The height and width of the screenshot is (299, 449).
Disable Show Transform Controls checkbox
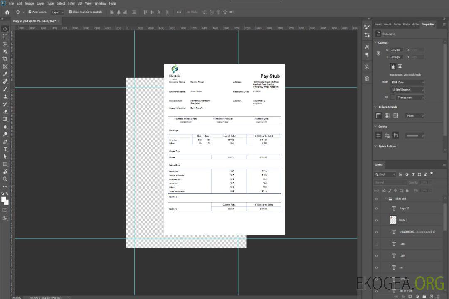70,12
